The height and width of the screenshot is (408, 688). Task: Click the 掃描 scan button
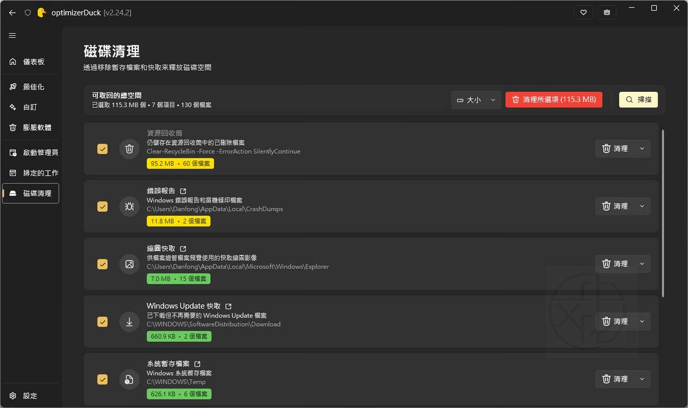click(638, 100)
